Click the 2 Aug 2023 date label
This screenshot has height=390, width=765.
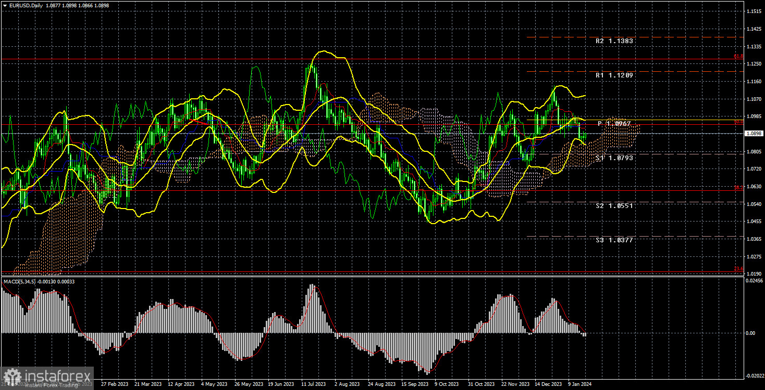(x=348, y=384)
